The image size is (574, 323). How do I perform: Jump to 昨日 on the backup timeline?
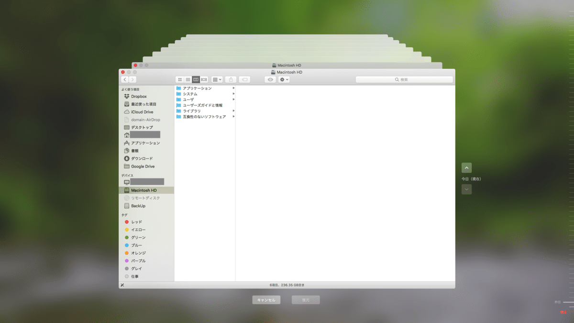click(558, 302)
